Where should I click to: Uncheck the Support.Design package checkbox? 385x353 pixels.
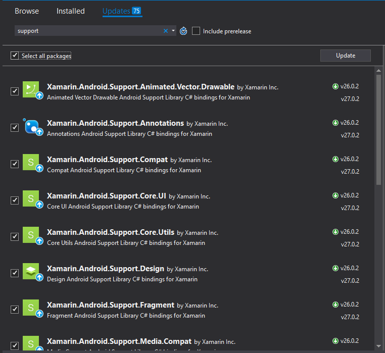tap(15, 273)
